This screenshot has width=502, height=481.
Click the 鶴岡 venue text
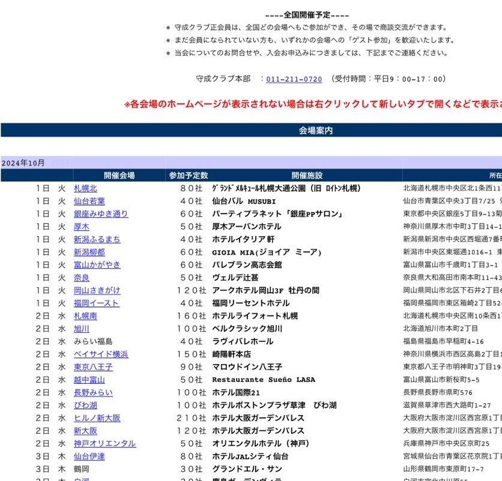82,469
